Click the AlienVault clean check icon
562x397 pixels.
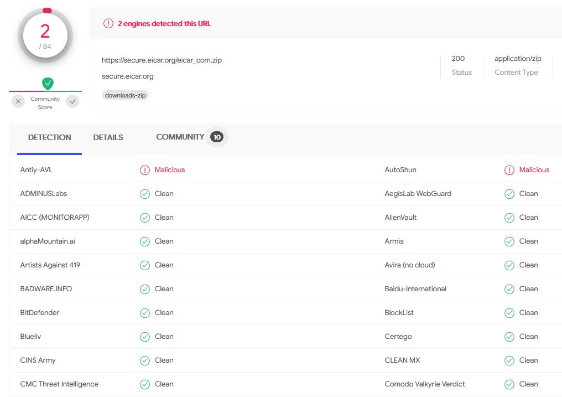tap(509, 218)
